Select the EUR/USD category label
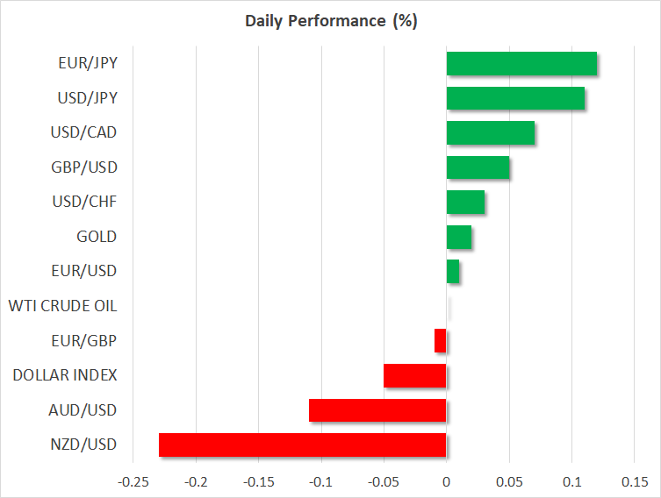The image size is (661, 498). coord(83,271)
